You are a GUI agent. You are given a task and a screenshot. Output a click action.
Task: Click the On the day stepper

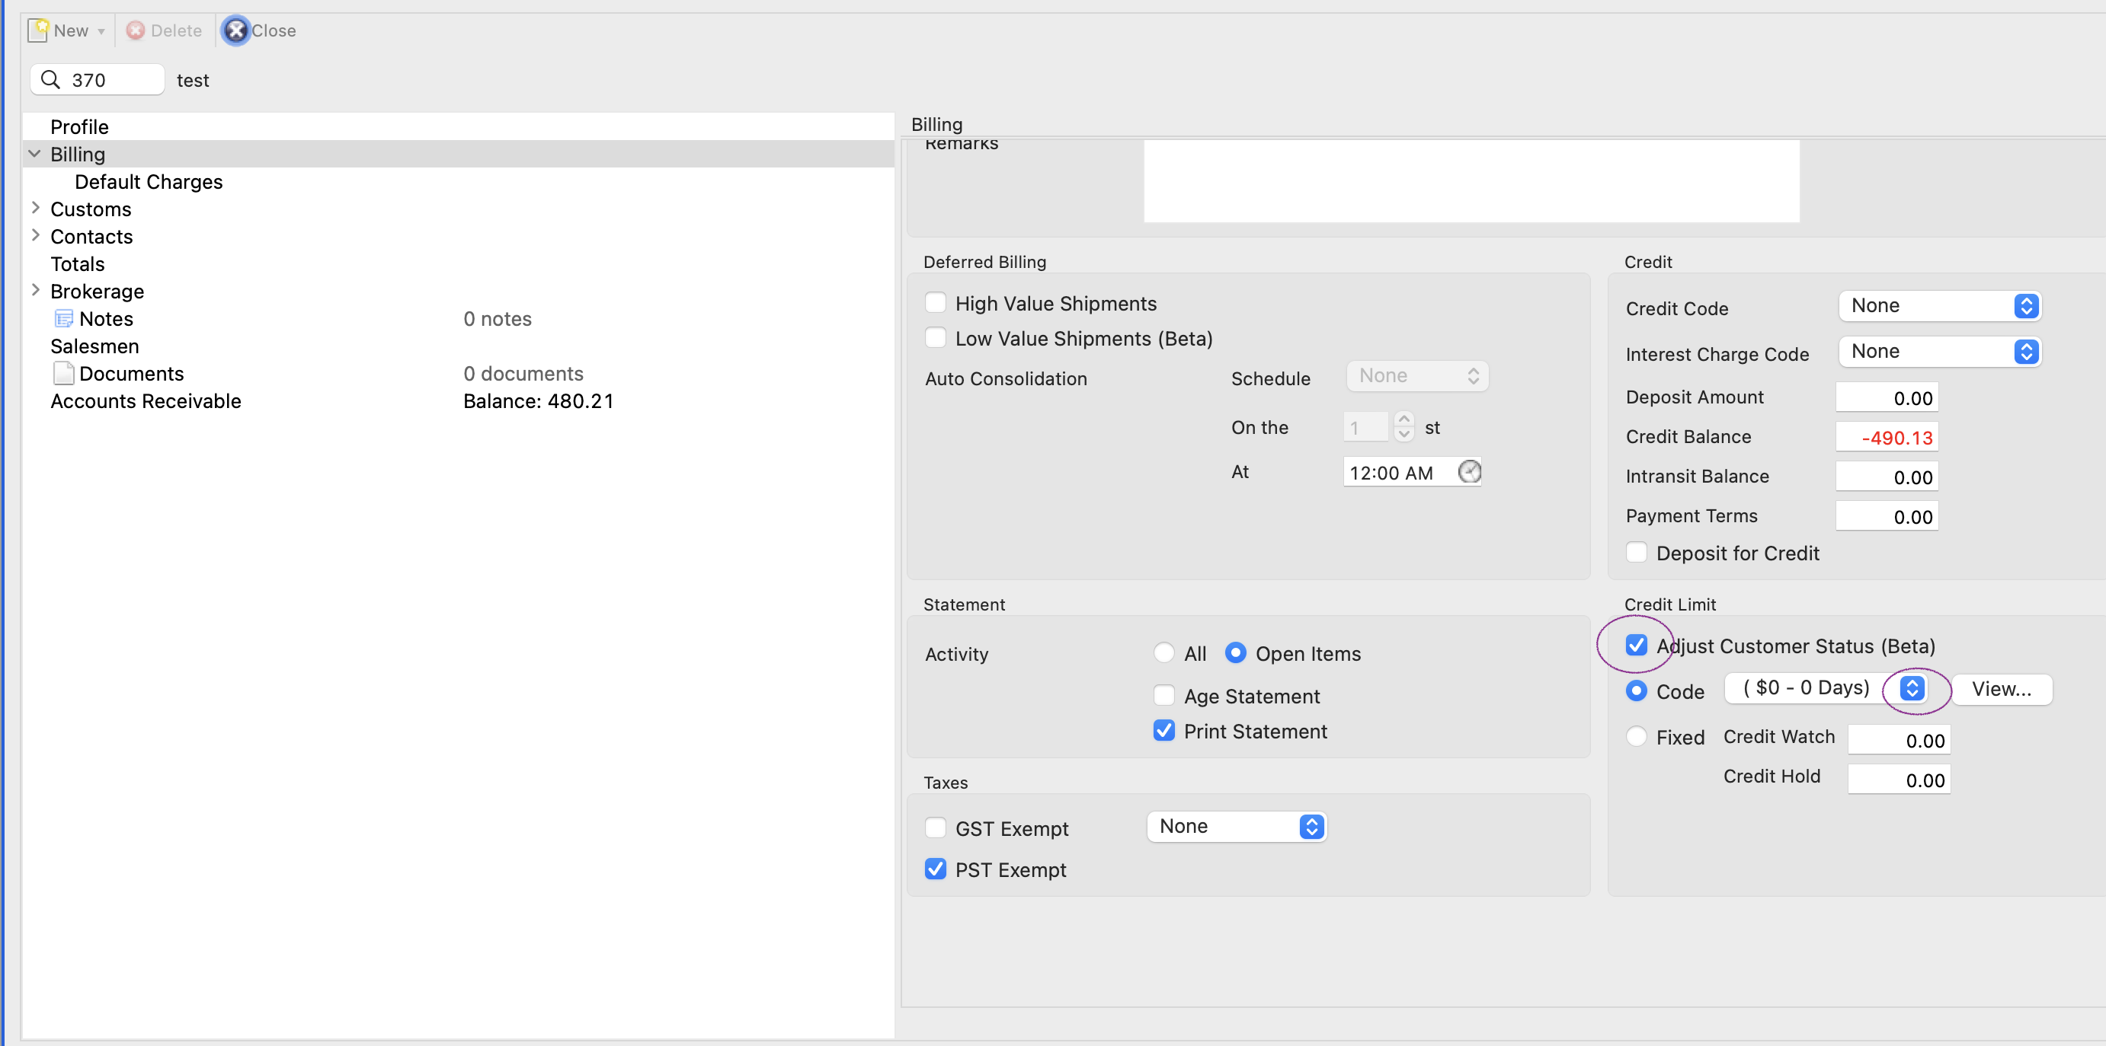pyautogui.click(x=1403, y=426)
